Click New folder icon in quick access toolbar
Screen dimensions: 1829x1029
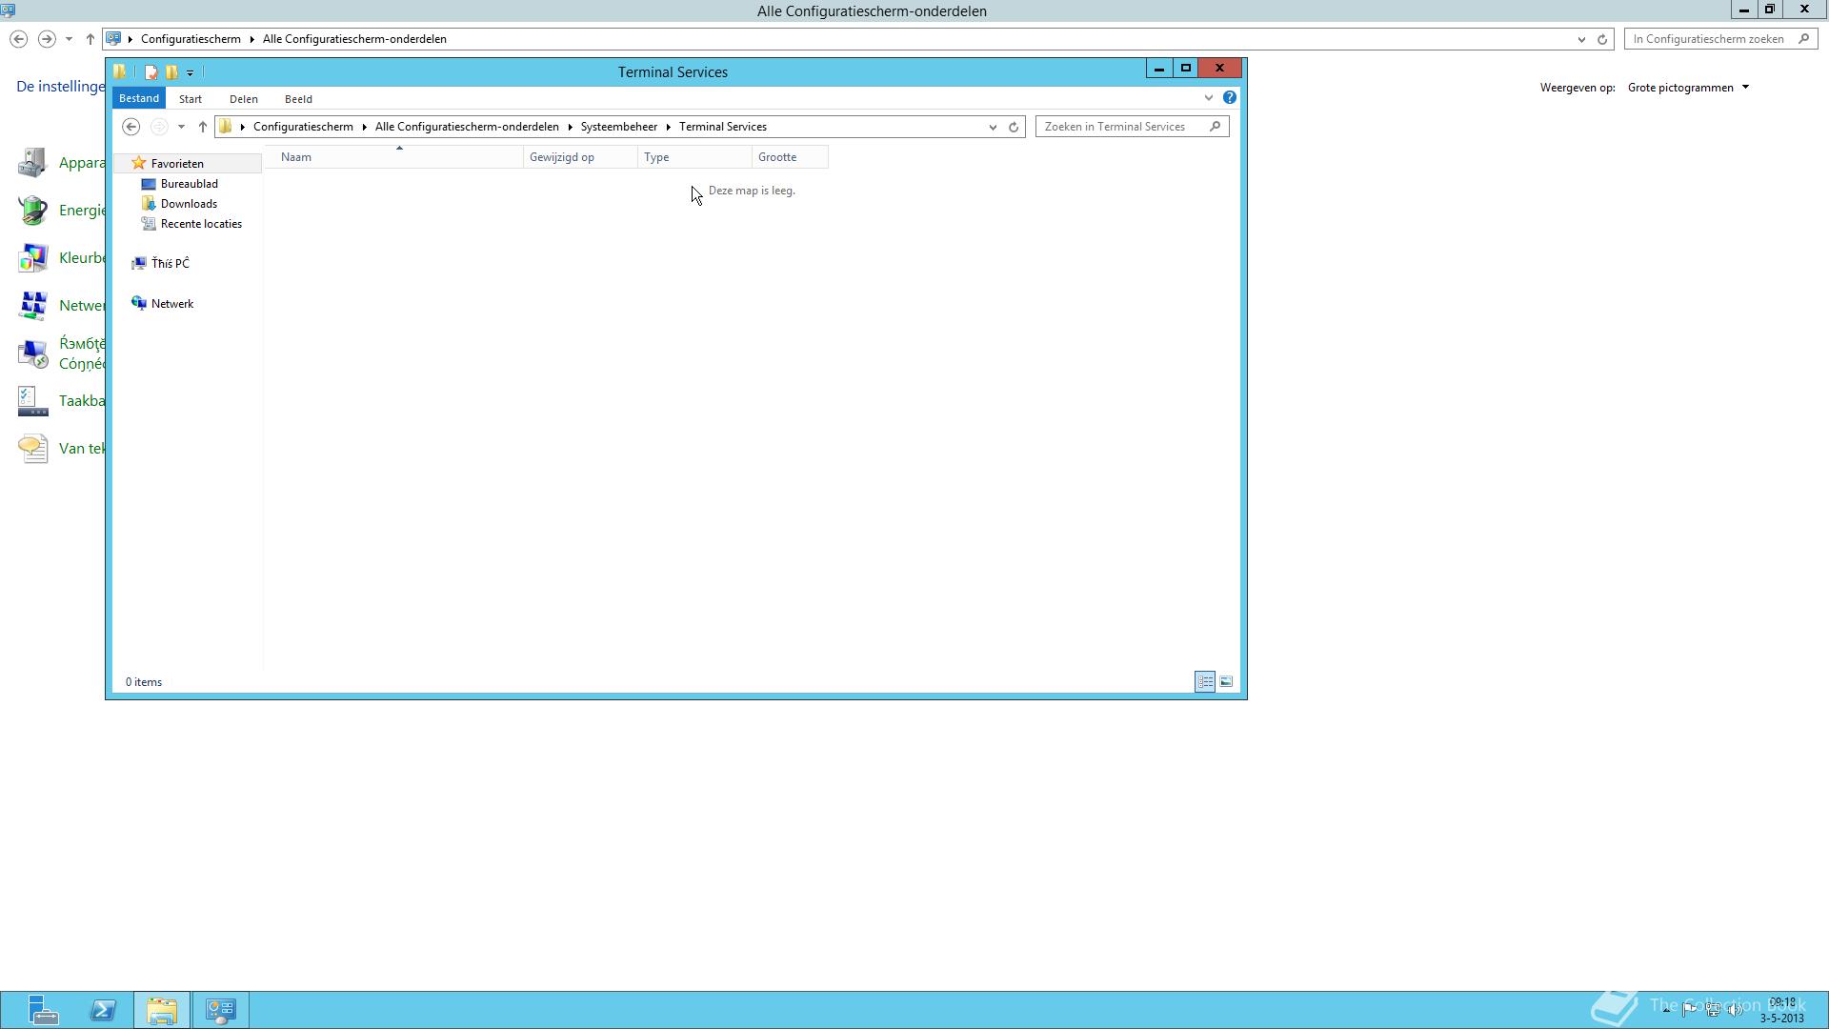(x=171, y=72)
